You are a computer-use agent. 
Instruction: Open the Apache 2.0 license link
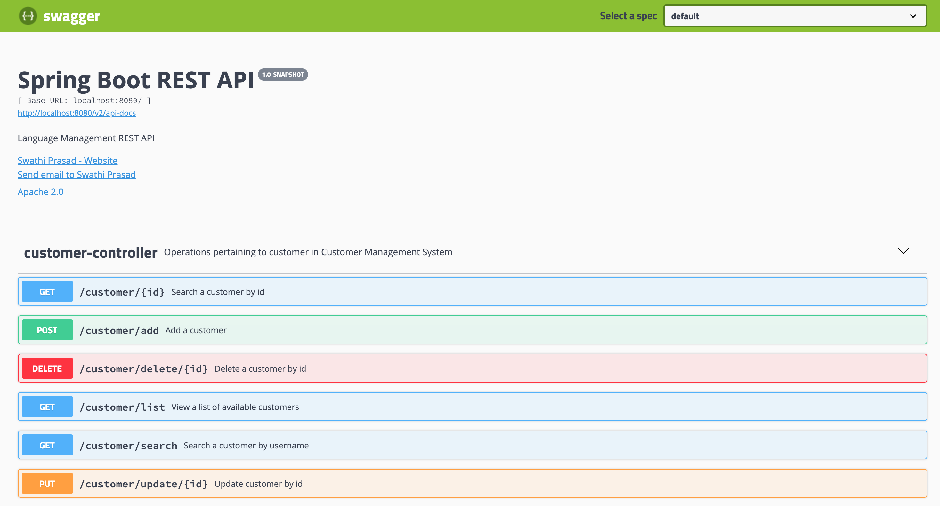point(41,192)
